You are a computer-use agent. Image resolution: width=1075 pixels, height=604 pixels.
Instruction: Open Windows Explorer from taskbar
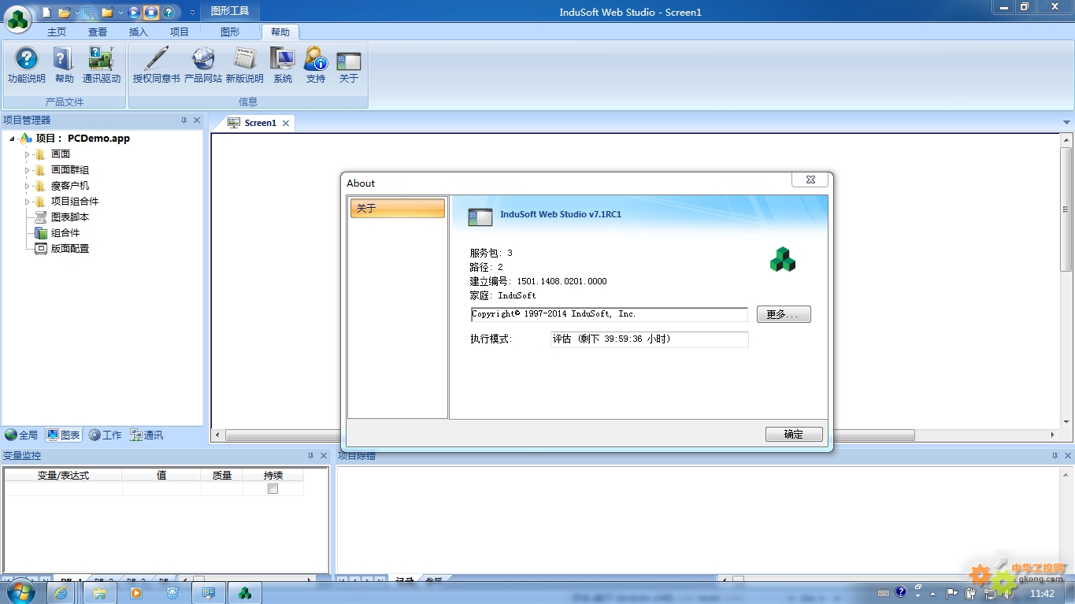point(100,593)
